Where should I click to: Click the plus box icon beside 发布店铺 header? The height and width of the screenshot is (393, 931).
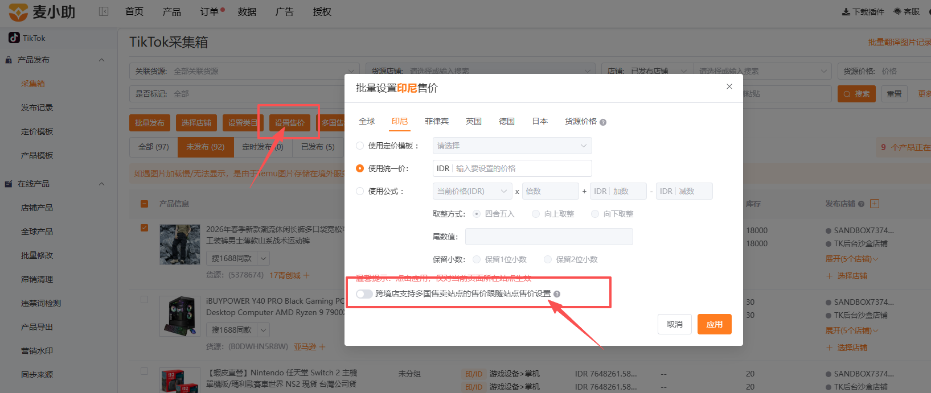[x=875, y=203]
